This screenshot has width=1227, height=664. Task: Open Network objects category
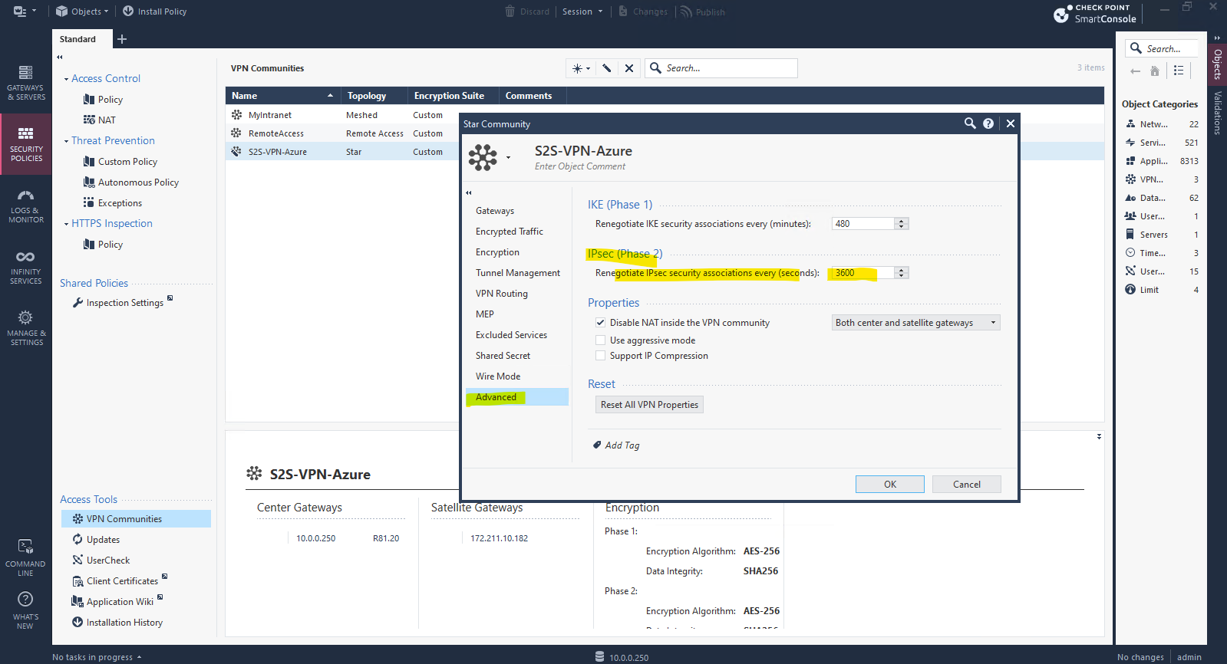click(1162, 124)
